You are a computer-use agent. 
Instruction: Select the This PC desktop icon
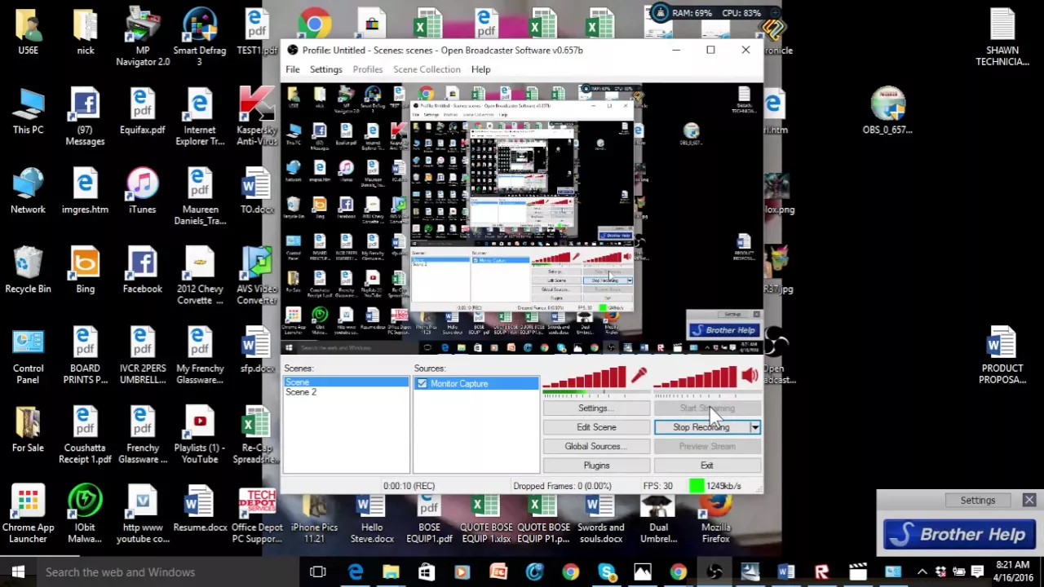click(x=28, y=112)
